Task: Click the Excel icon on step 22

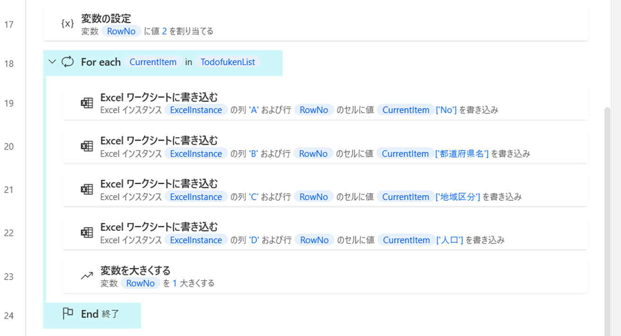Action: [87, 233]
